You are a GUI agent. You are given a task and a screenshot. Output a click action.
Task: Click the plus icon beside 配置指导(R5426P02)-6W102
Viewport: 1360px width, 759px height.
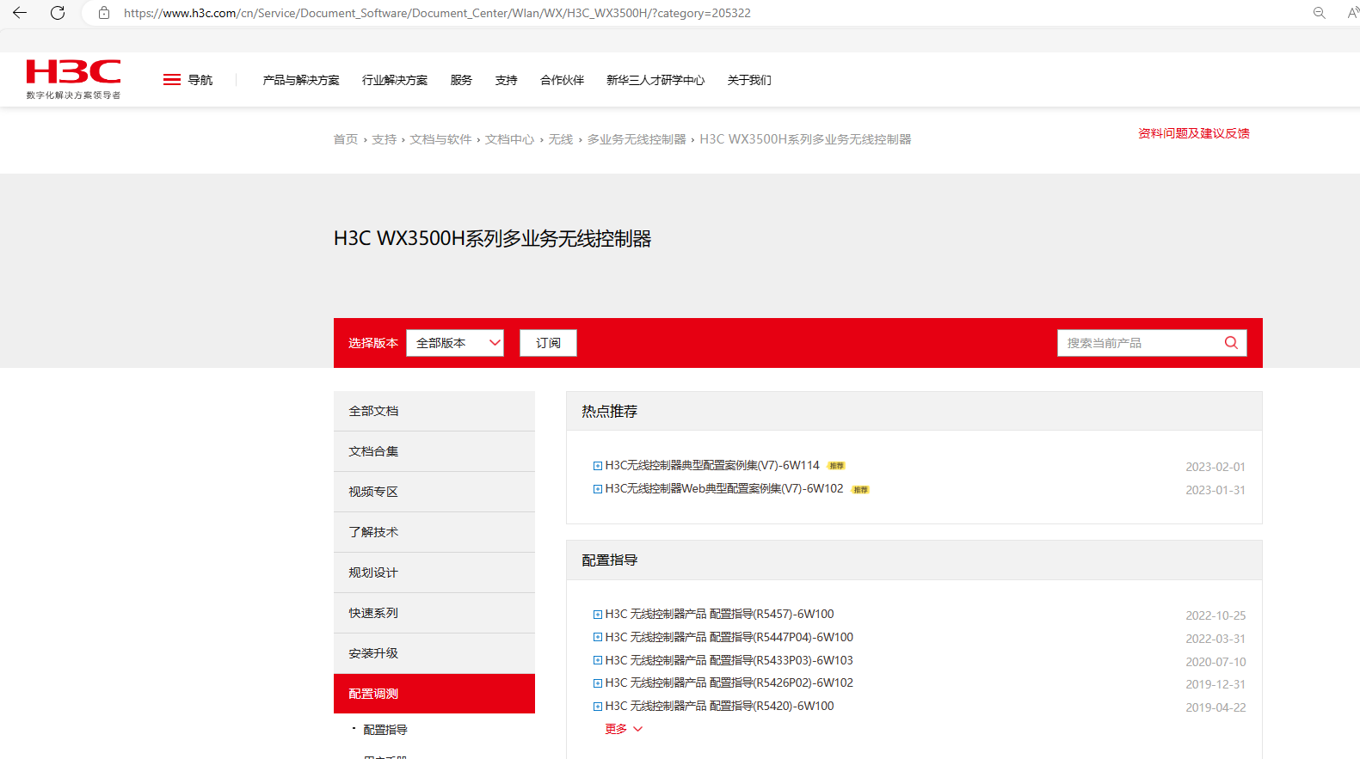point(598,683)
